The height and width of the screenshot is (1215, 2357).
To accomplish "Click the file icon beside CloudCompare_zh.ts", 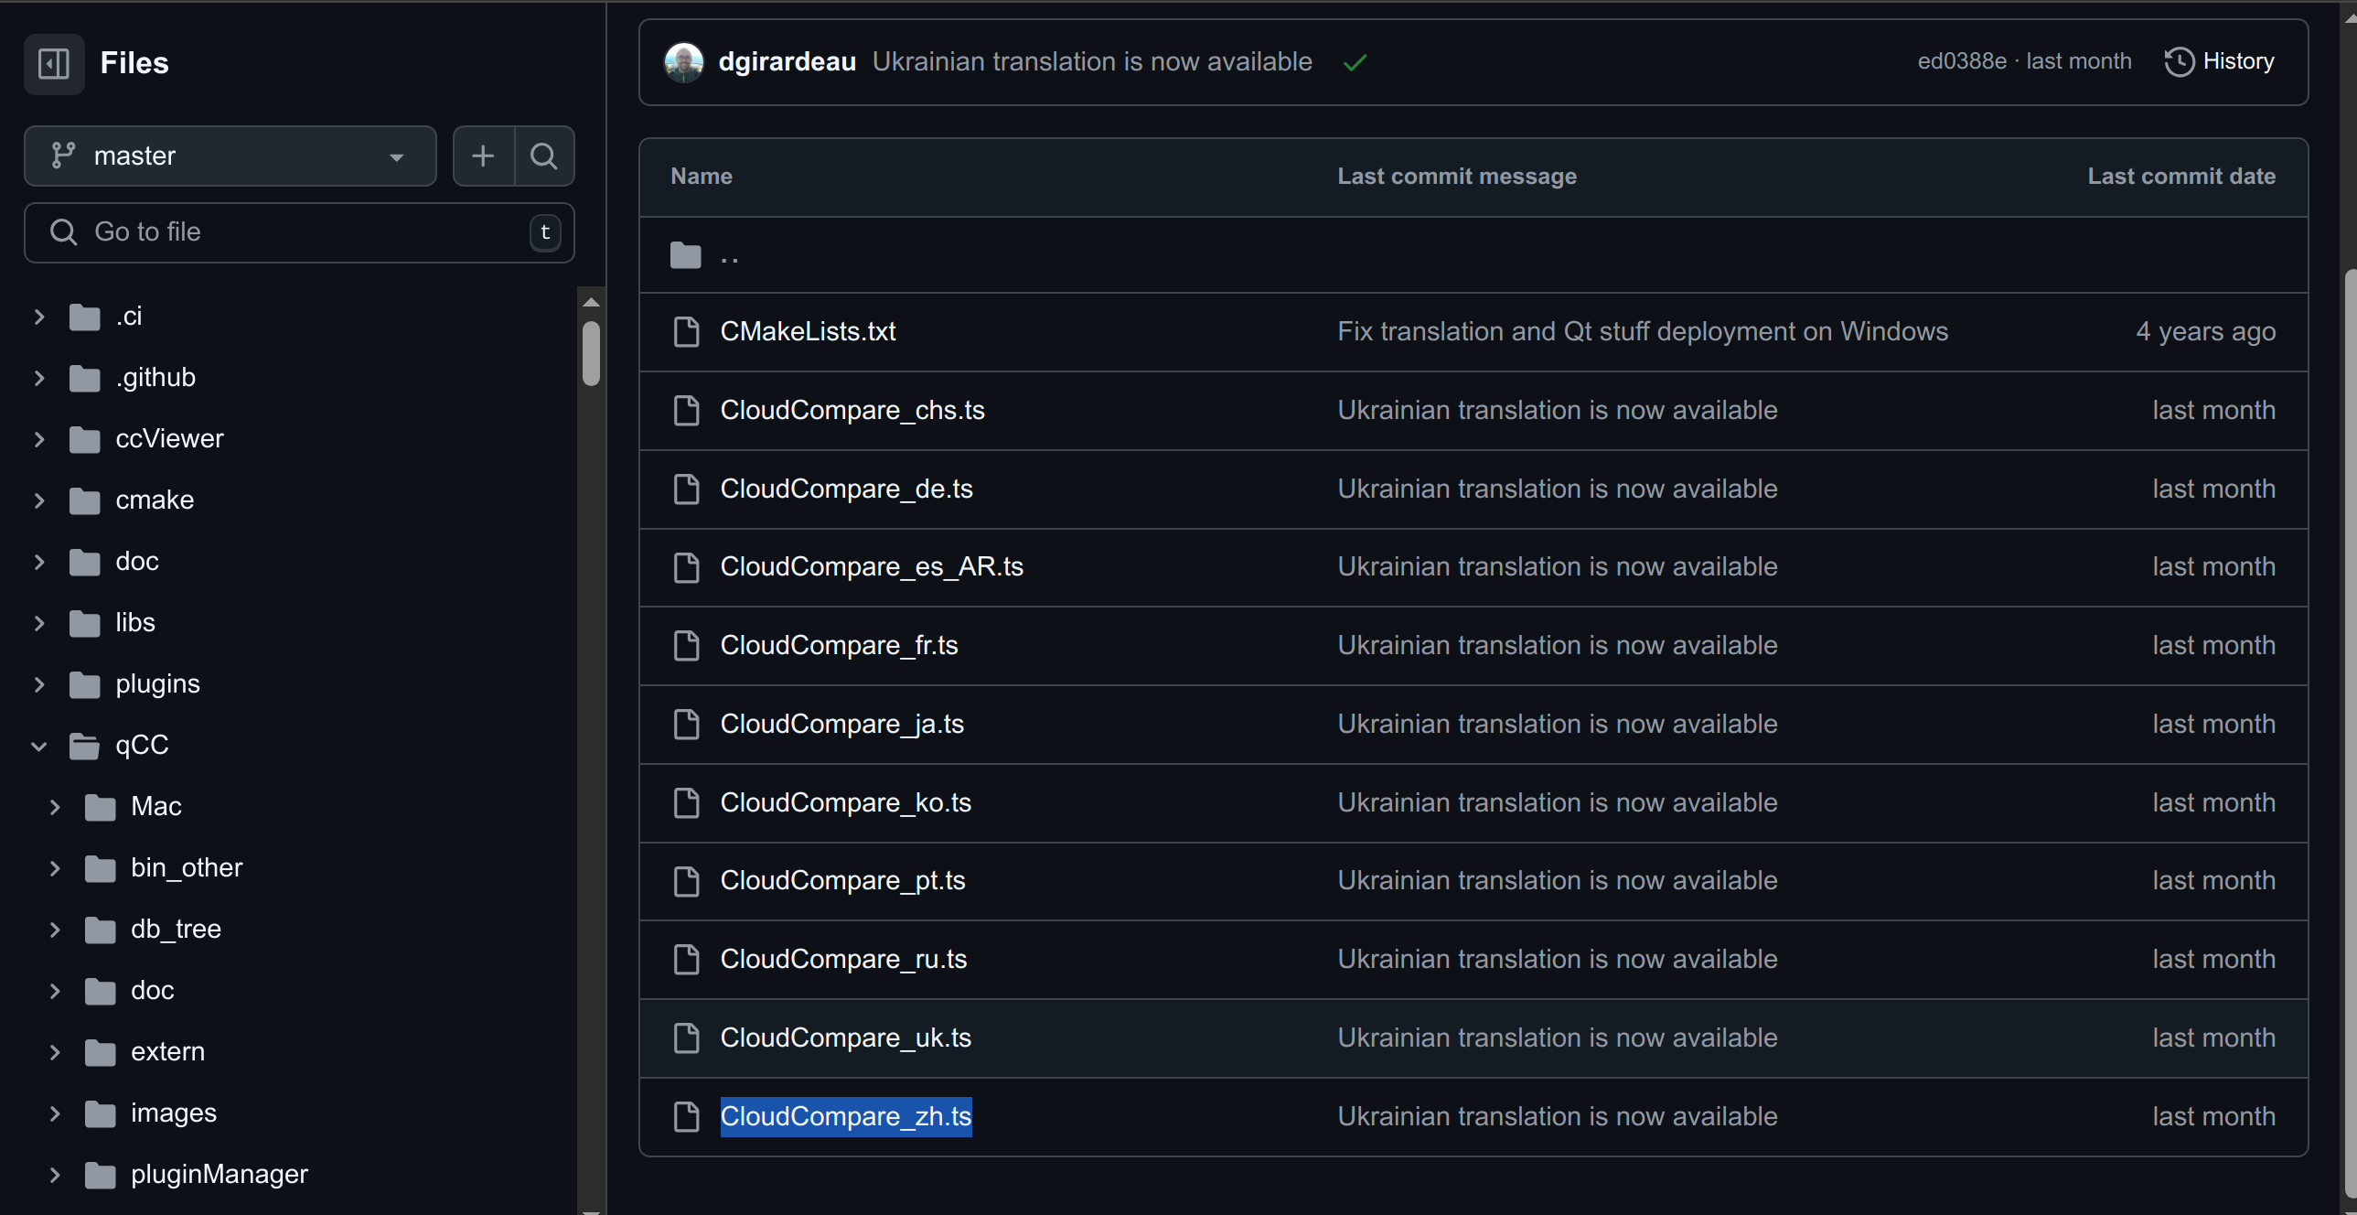I will [x=686, y=1117].
